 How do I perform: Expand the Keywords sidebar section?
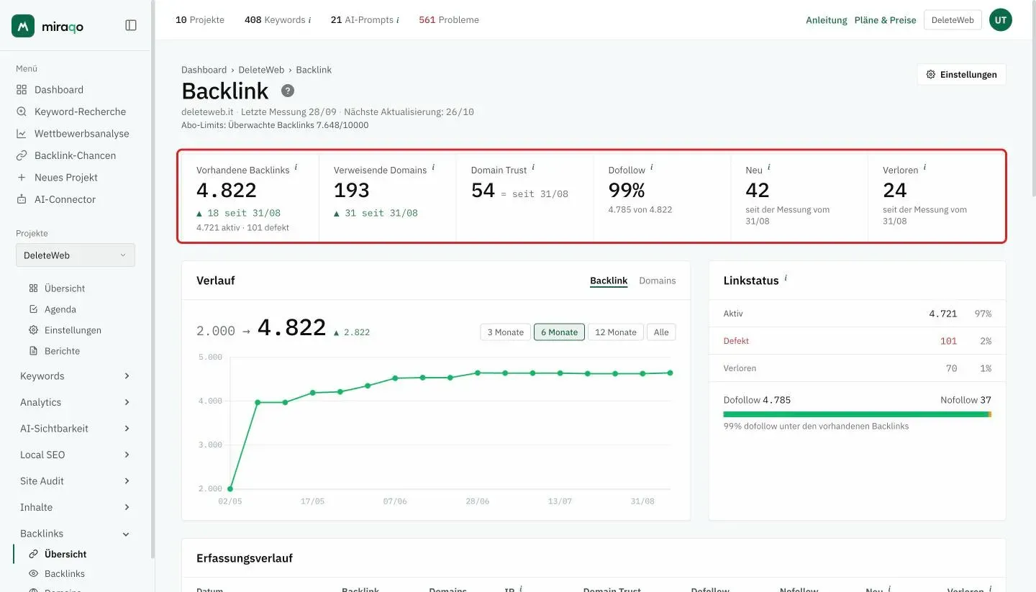click(x=76, y=376)
